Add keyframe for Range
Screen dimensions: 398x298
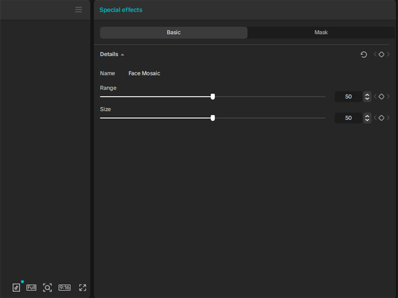point(381,96)
